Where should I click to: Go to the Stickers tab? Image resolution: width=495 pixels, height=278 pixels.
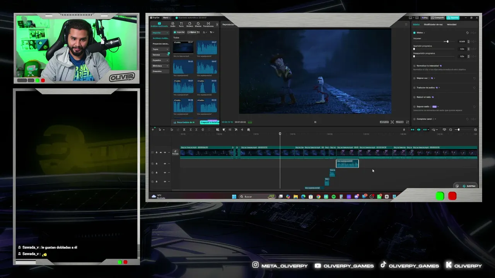click(189, 25)
